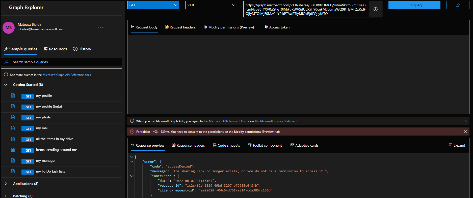Click the info icon in the Terms of Use banner
The height and width of the screenshot is (198, 473).
pos(132,121)
